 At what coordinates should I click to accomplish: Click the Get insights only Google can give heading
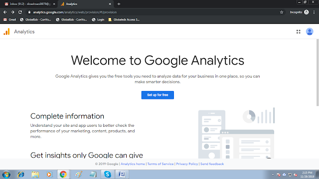(87, 155)
